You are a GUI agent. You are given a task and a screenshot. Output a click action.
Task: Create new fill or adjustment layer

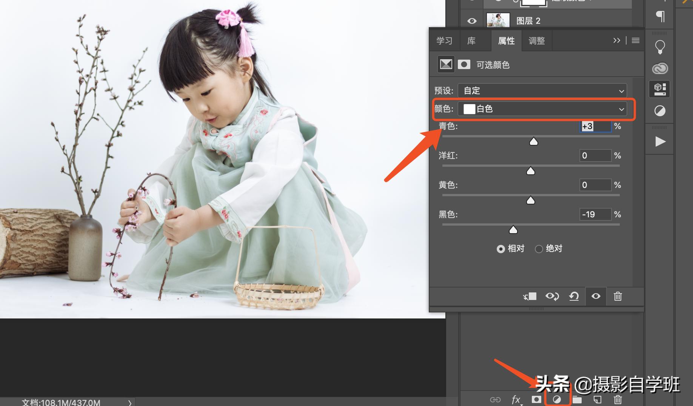(557, 399)
